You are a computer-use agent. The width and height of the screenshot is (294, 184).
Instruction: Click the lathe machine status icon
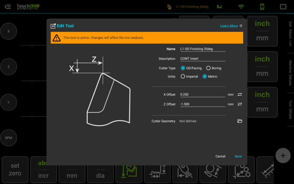tap(219, 7)
